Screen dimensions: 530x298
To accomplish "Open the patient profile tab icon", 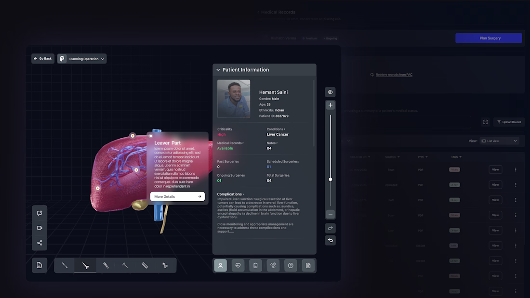I will click(220, 266).
